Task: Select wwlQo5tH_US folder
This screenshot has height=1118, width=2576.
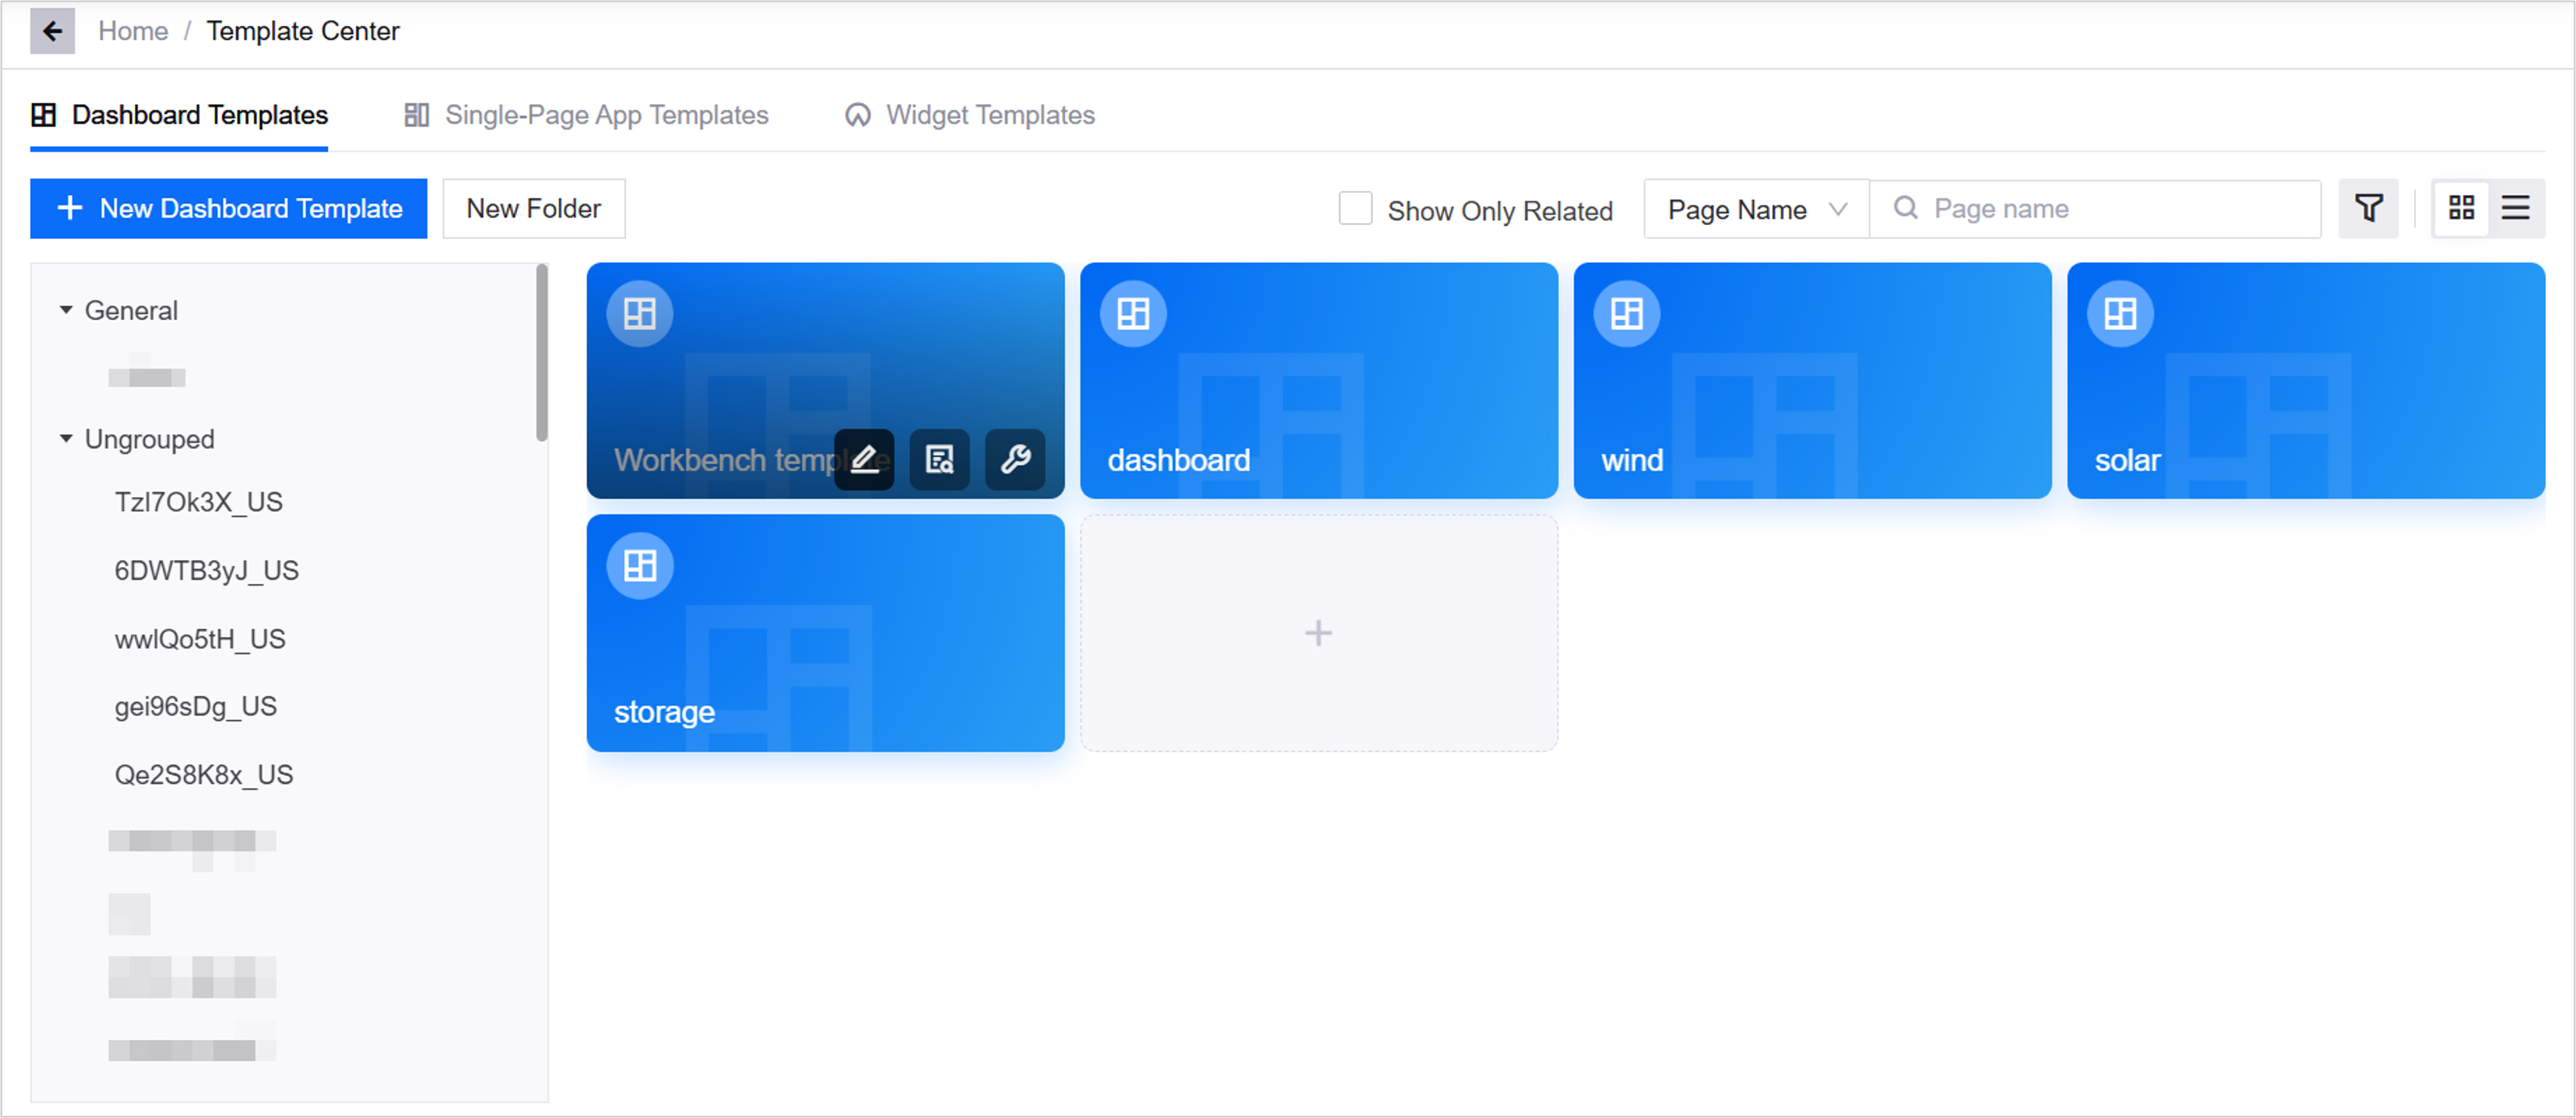Action: click(200, 638)
